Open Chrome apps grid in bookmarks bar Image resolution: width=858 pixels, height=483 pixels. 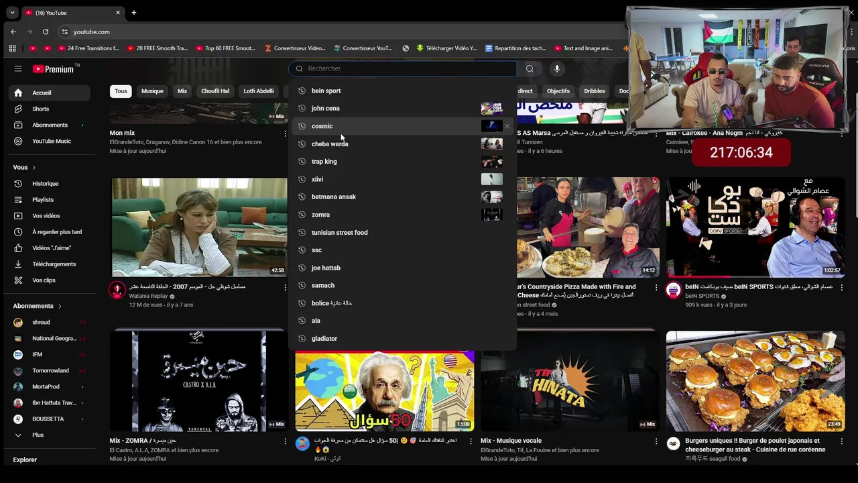pyautogui.click(x=12, y=48)
